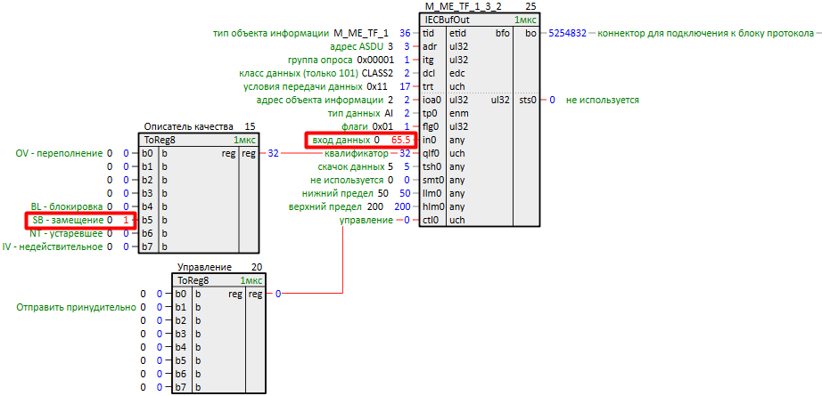Viewport: 822px width, 396px height.
Task: Select the нижний предел value 50
Action: (x=405, y=193)
